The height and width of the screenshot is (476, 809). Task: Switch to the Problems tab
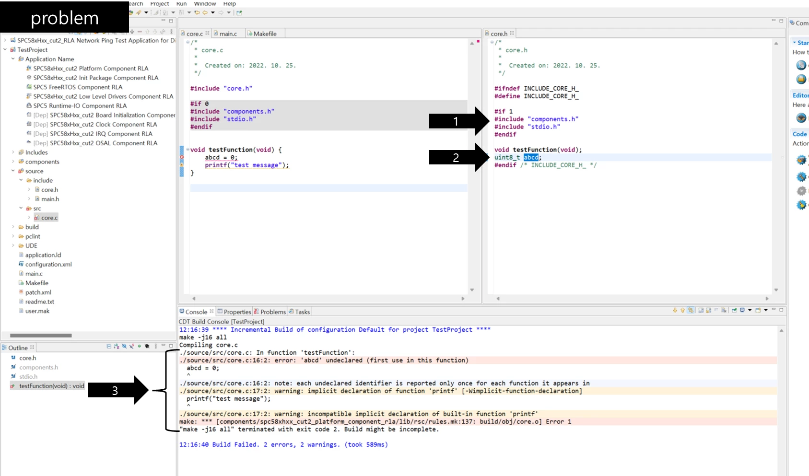[x=270, y=312]
